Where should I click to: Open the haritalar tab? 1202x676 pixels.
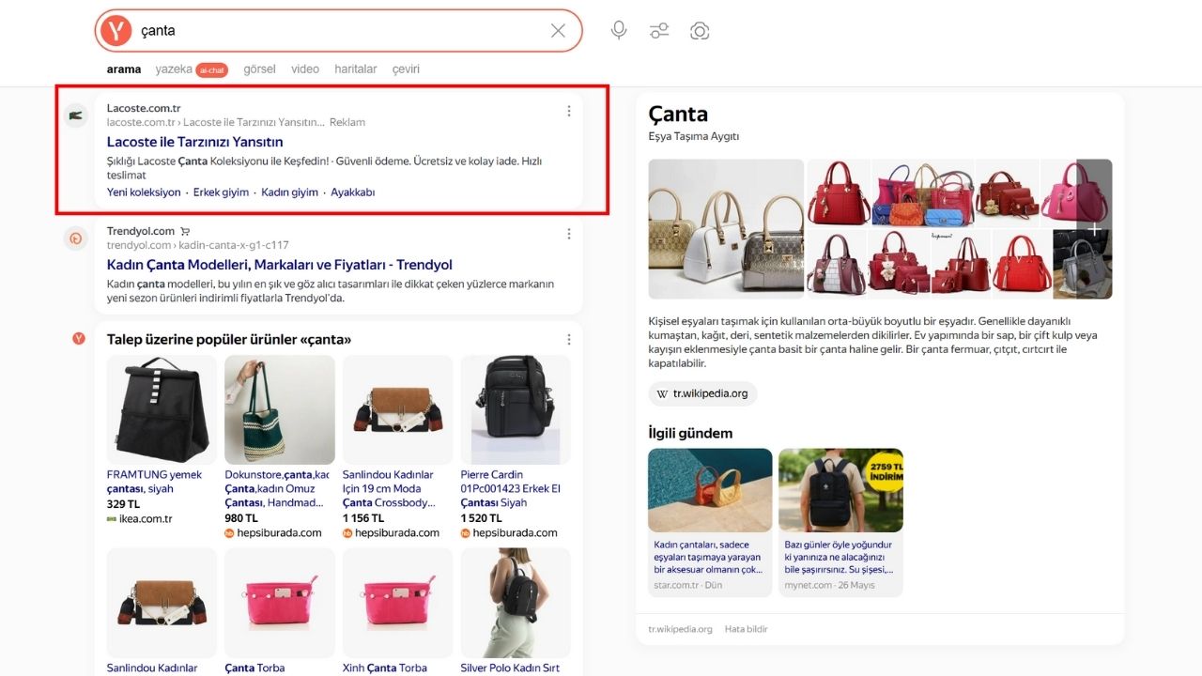pos(356,69)
